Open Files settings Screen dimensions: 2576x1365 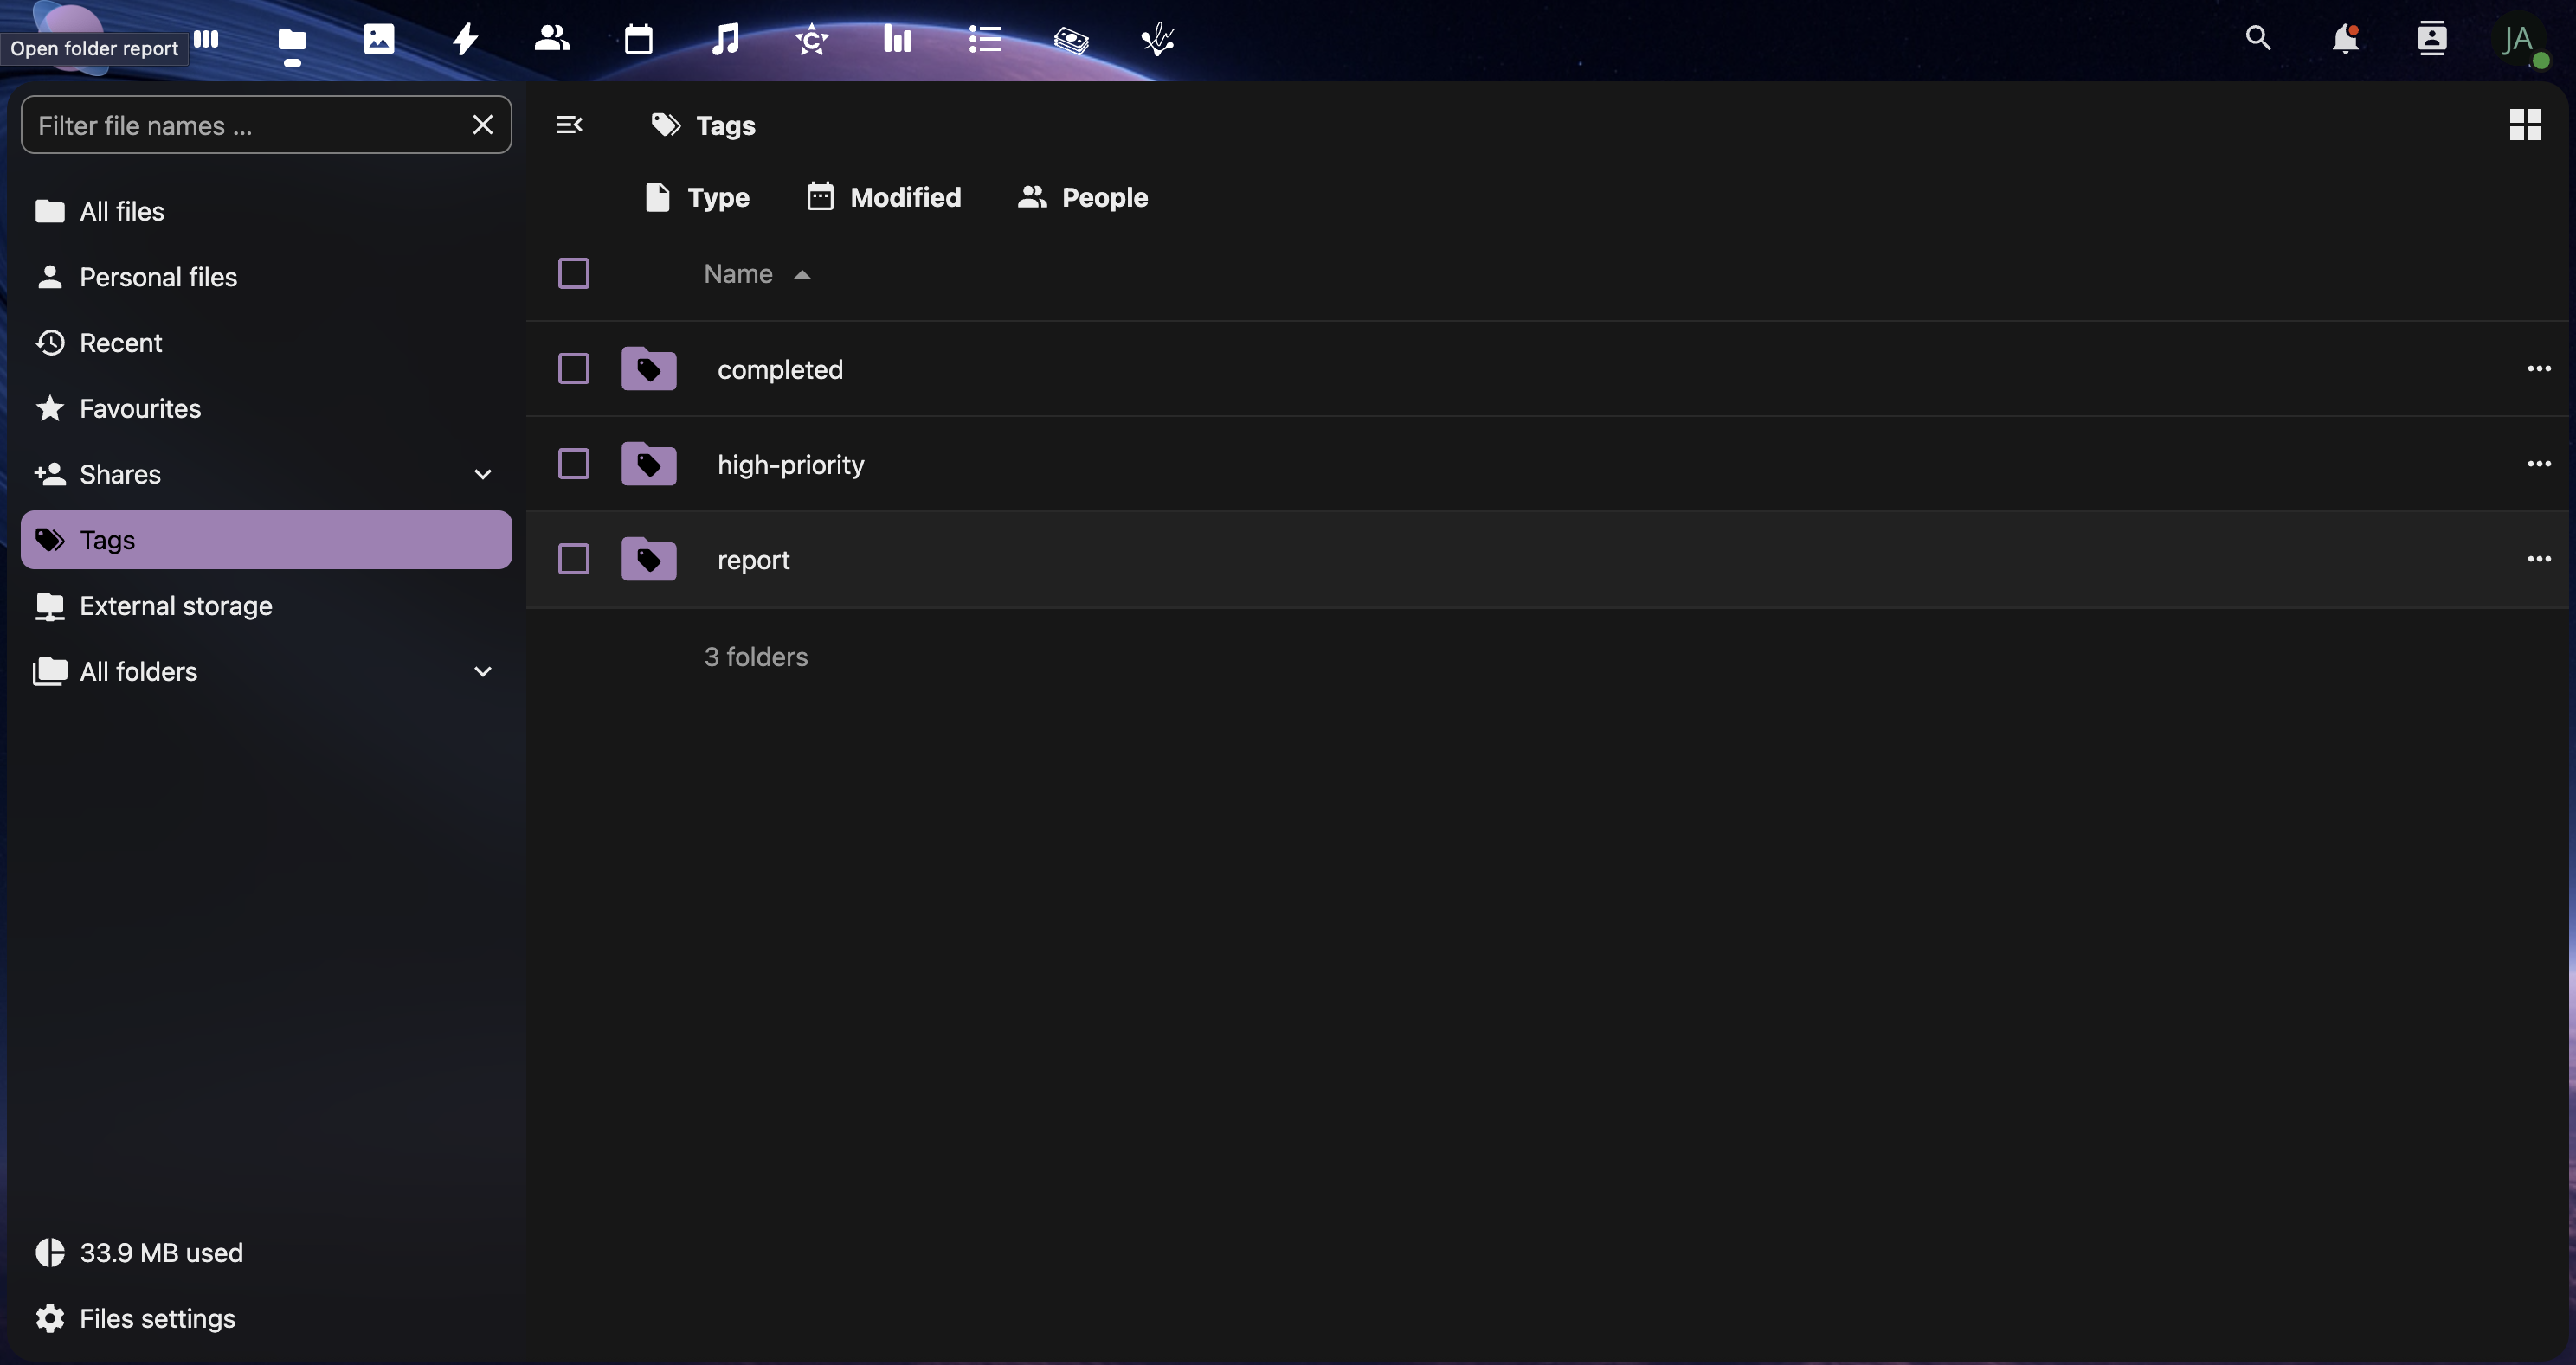[157, 1318]
